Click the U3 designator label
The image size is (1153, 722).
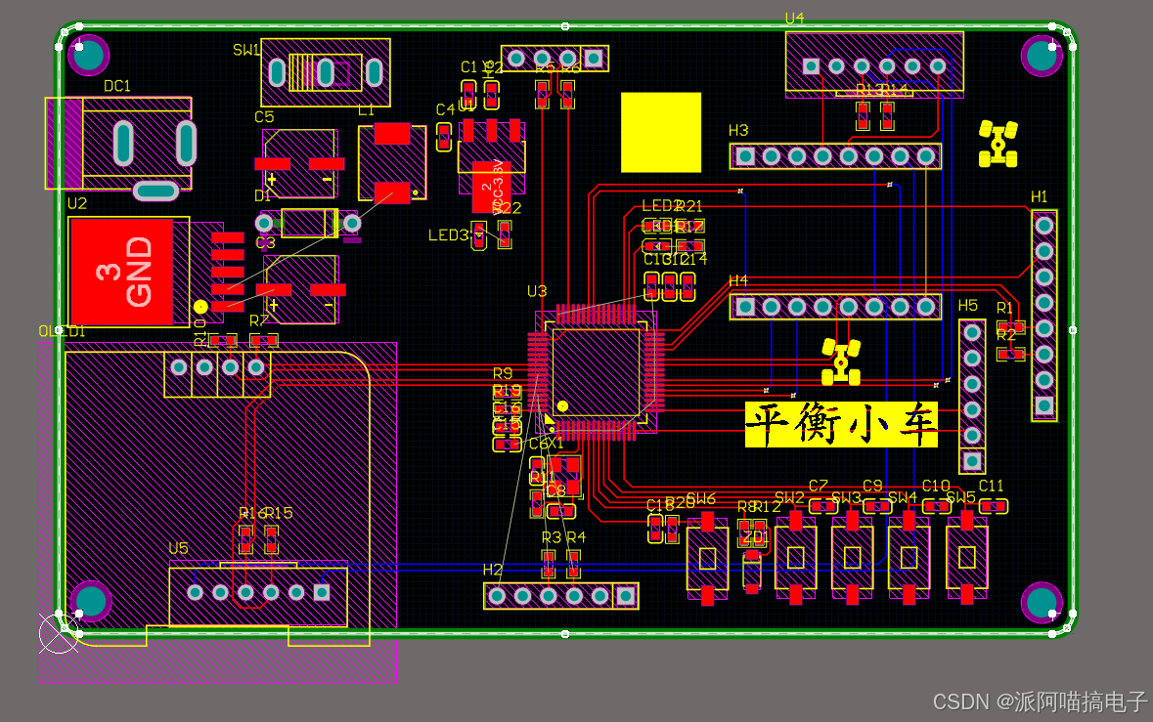tap(537, 291)
